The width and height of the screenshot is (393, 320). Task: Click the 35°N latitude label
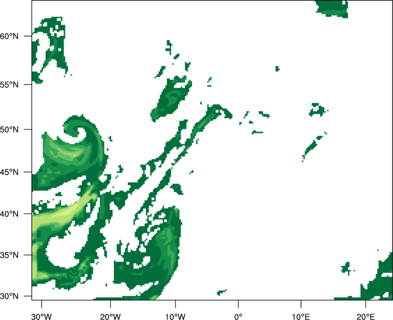click(x=9, y=255)
